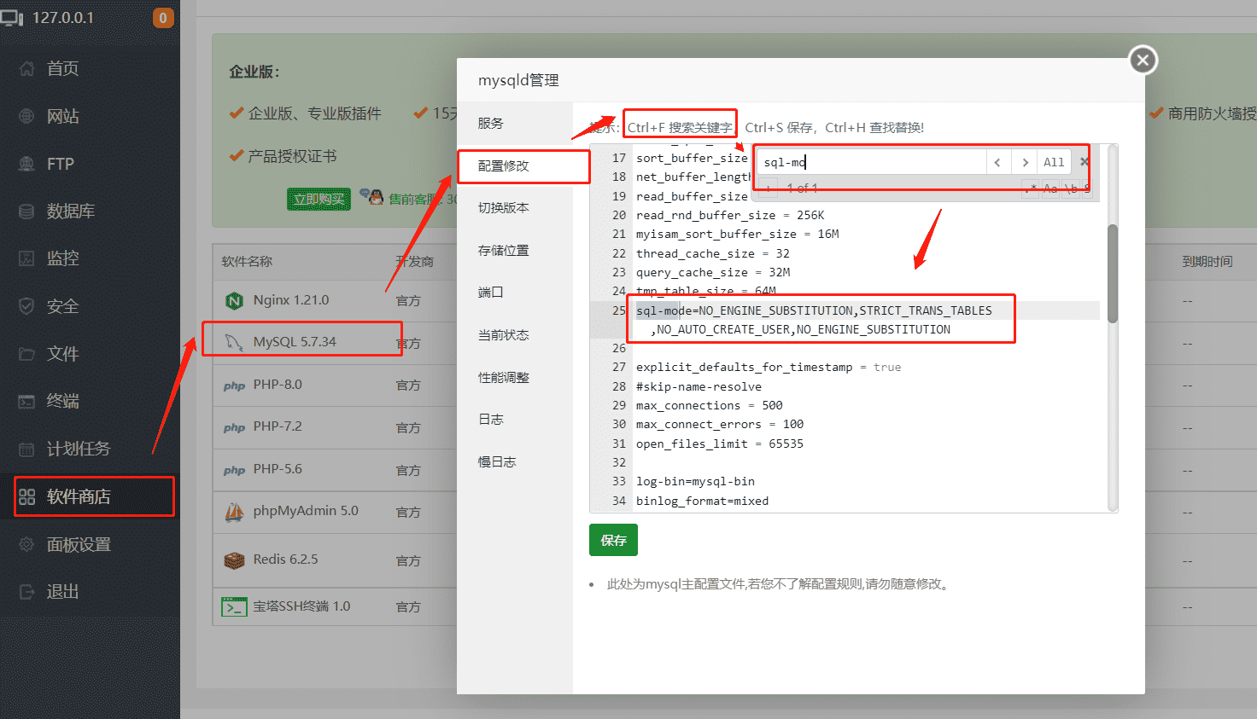Expand replace row with plus toggle
The width and height of the screenshot is (1257, 719).
click(x=768, y=188)
